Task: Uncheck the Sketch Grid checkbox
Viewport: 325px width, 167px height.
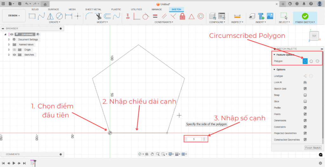Action: click(305, 89)
